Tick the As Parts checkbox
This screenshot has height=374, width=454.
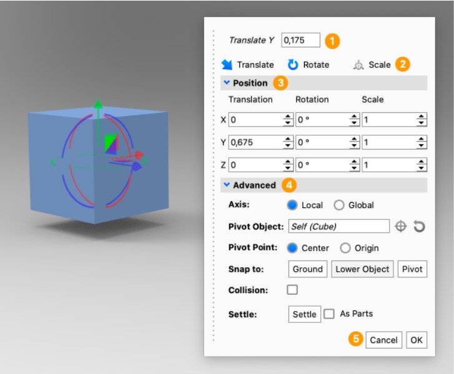pos(330,314)
